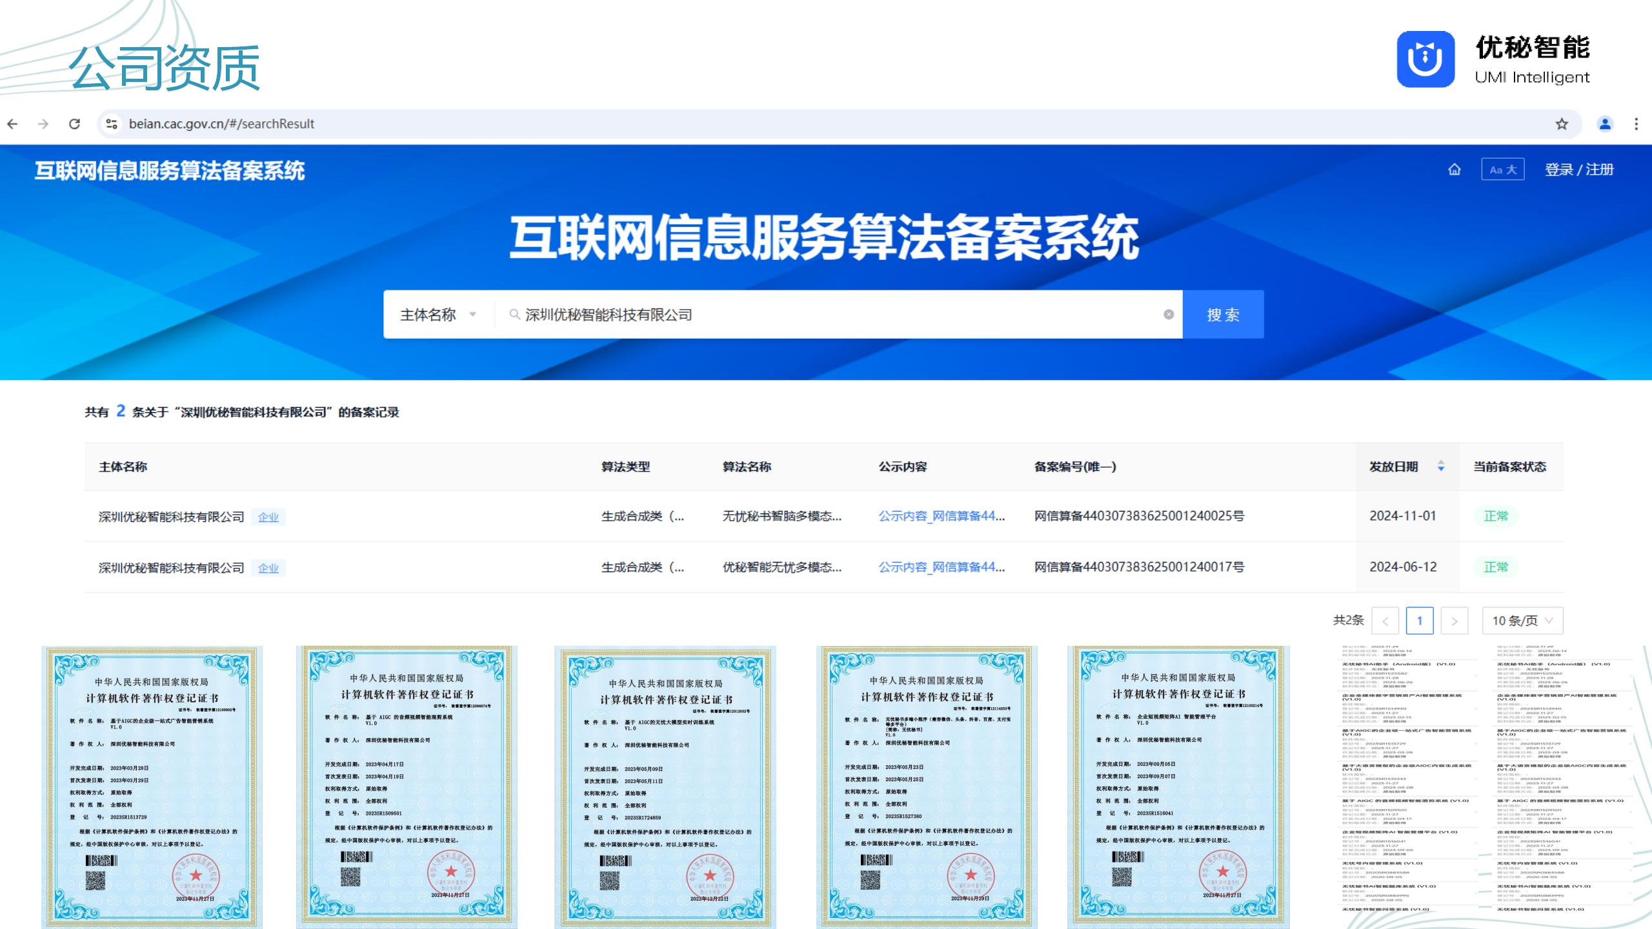Image resolution: width=1652 pixels, height=929 pixels.
Task: Open certificate for 企业短视频矩阵AI智能管理平台
Action: 1178,787
